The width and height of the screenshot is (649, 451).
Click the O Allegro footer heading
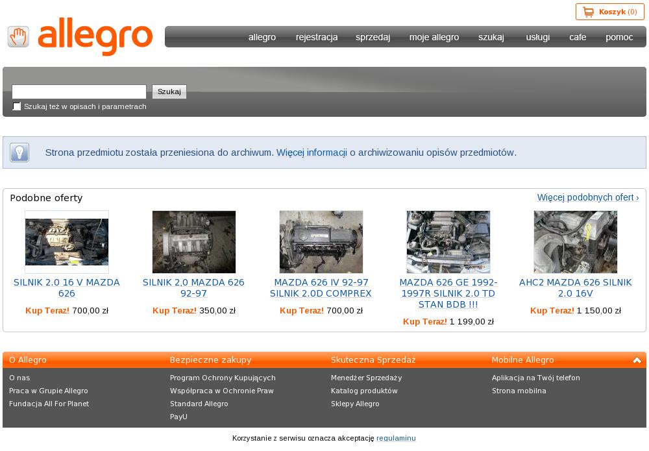coord(28,360)
